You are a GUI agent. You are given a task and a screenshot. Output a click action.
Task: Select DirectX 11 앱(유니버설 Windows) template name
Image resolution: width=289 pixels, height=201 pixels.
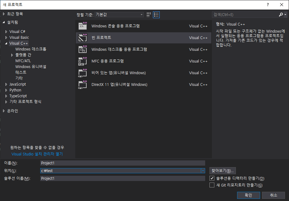[x=119, y=85]
